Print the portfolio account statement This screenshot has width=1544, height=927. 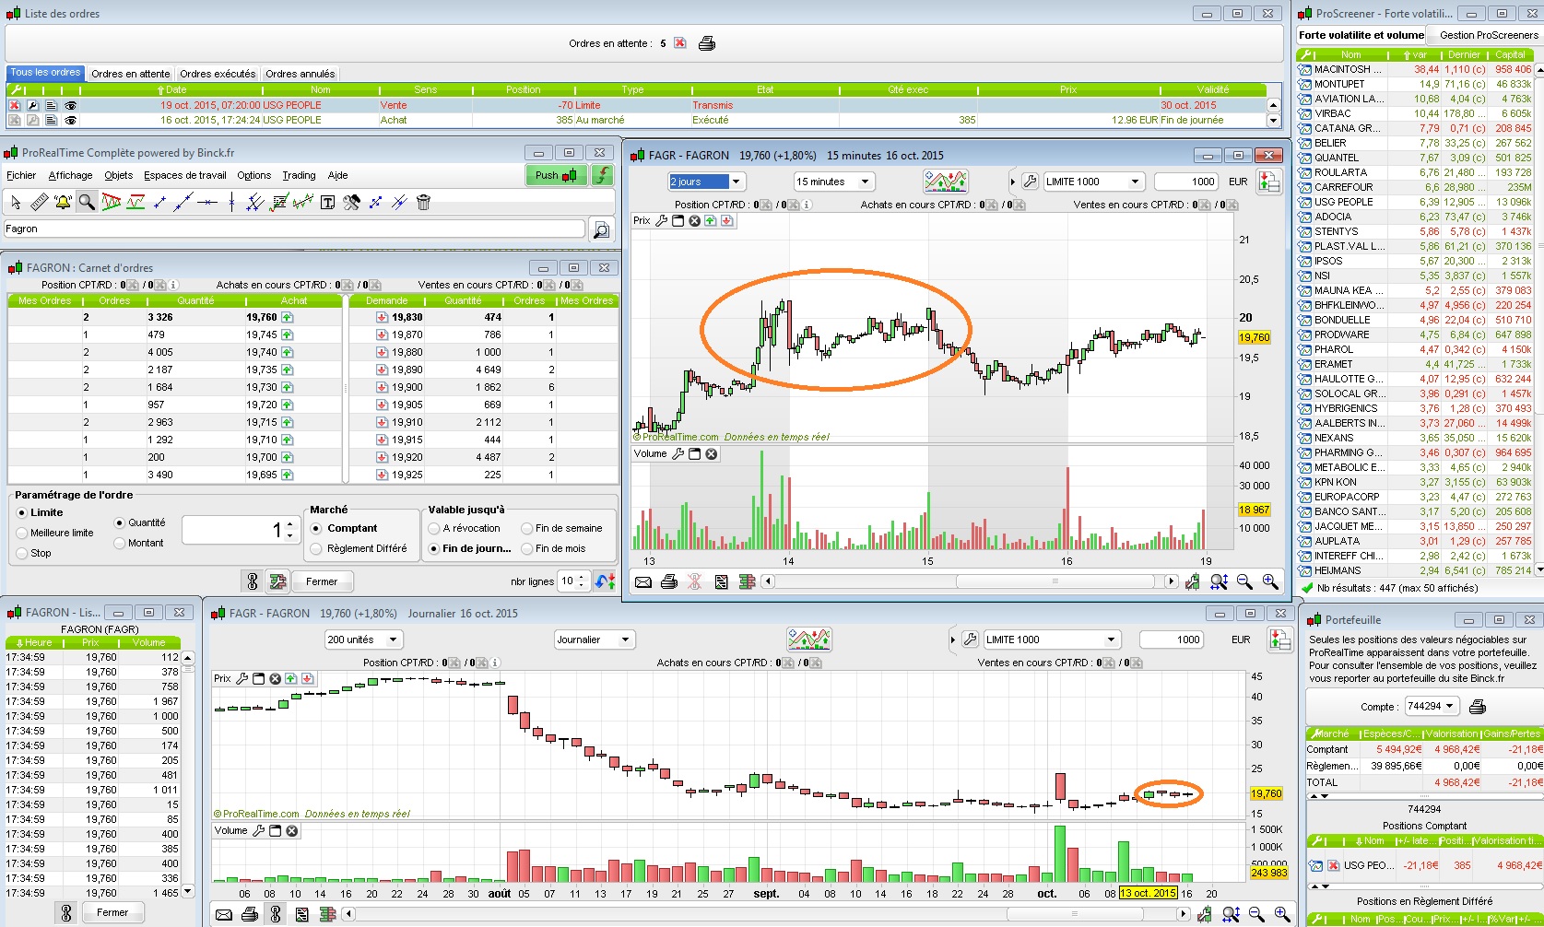pyautogui.click(x=1477, y=707)
